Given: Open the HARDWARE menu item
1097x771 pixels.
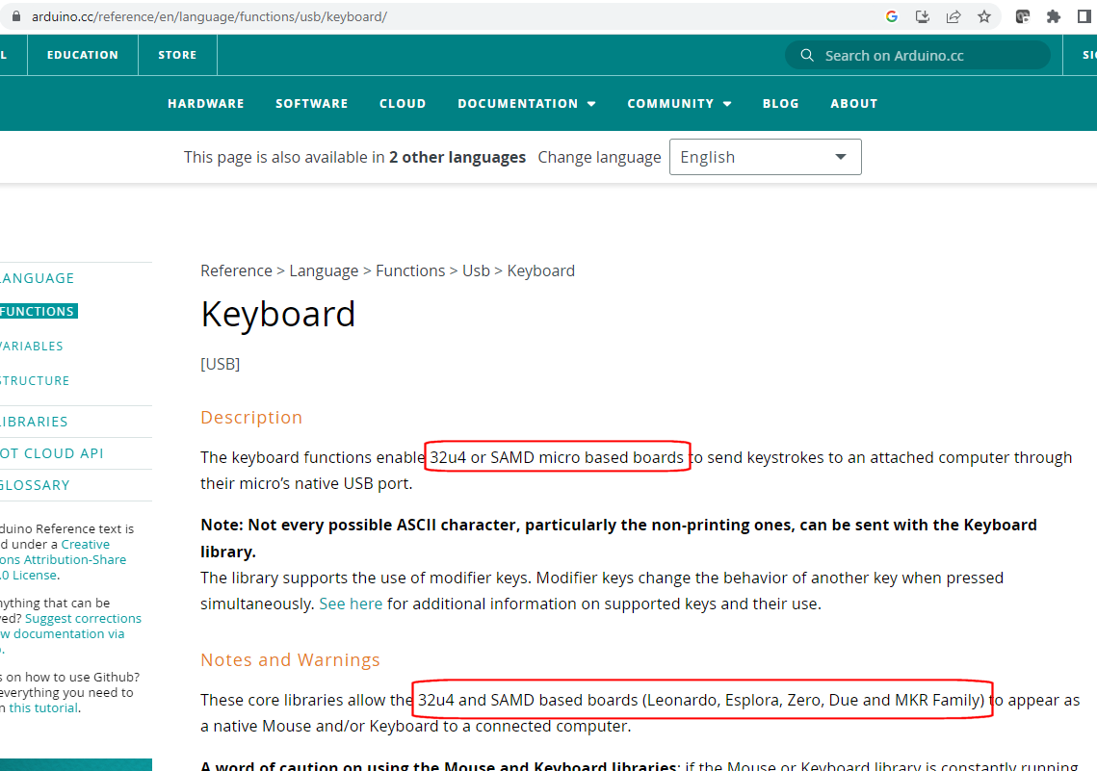Looking at the screenshot, I should point(206,103).
